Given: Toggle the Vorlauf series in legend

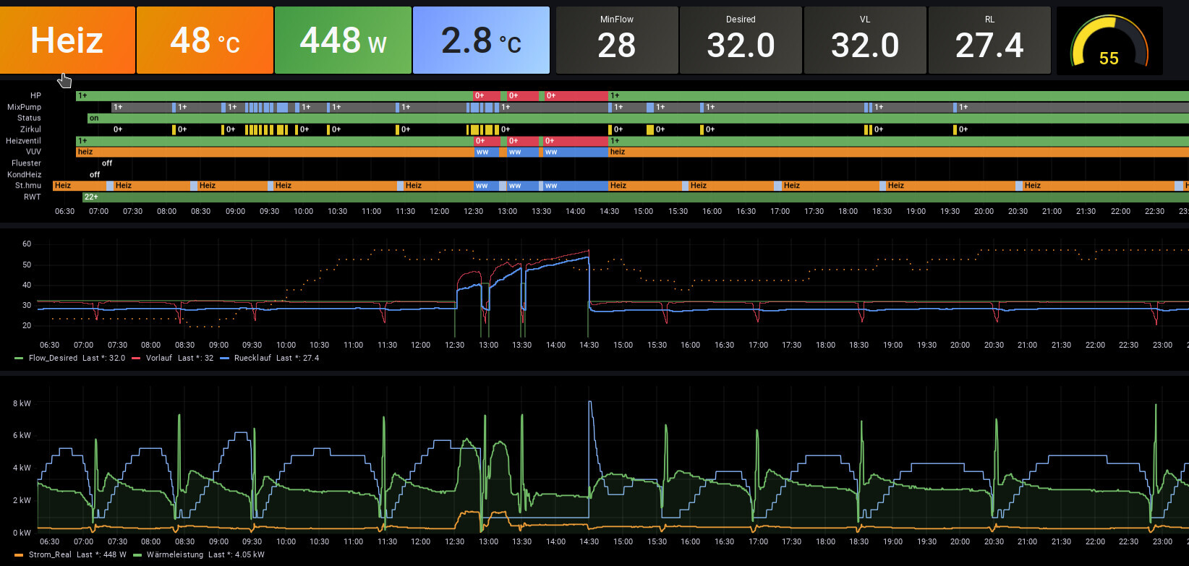Looking at the screenshot, I should [159, 358].
